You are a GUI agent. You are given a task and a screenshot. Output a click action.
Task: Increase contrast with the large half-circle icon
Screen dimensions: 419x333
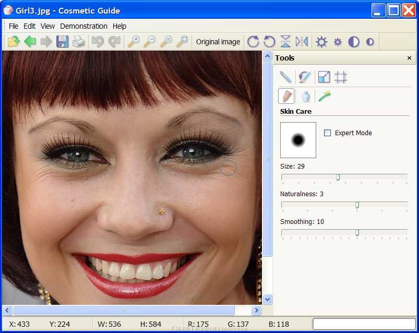point(354,42)
